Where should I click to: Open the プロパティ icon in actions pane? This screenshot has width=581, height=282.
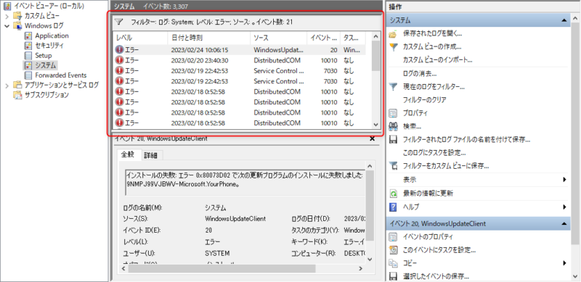tap(393, 113)
